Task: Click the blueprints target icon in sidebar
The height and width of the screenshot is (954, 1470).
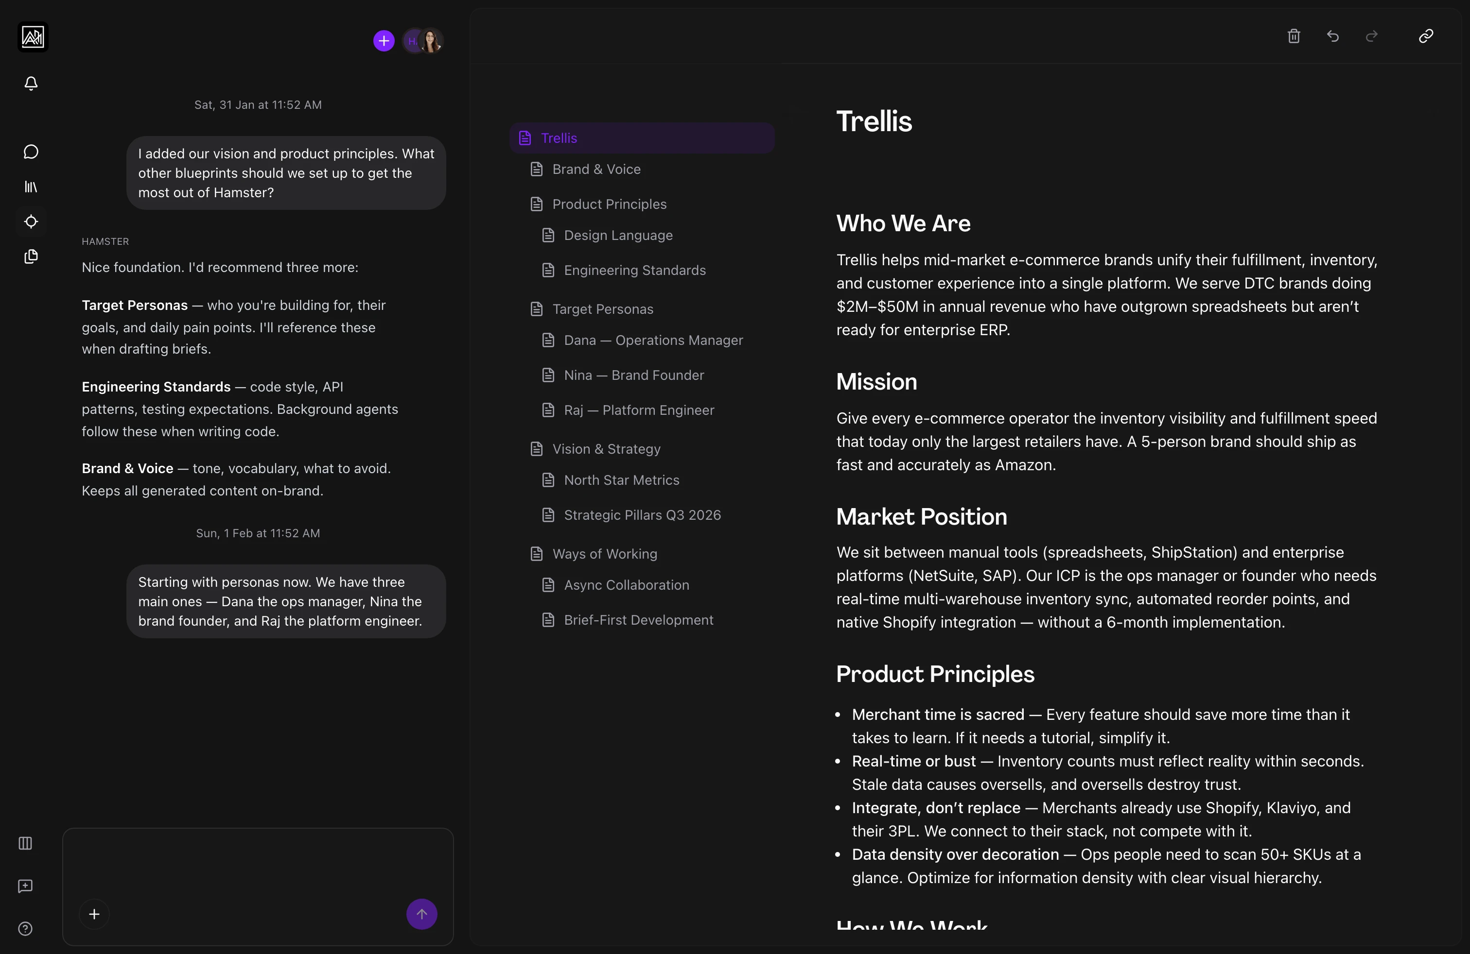Action: pos(31,221)
